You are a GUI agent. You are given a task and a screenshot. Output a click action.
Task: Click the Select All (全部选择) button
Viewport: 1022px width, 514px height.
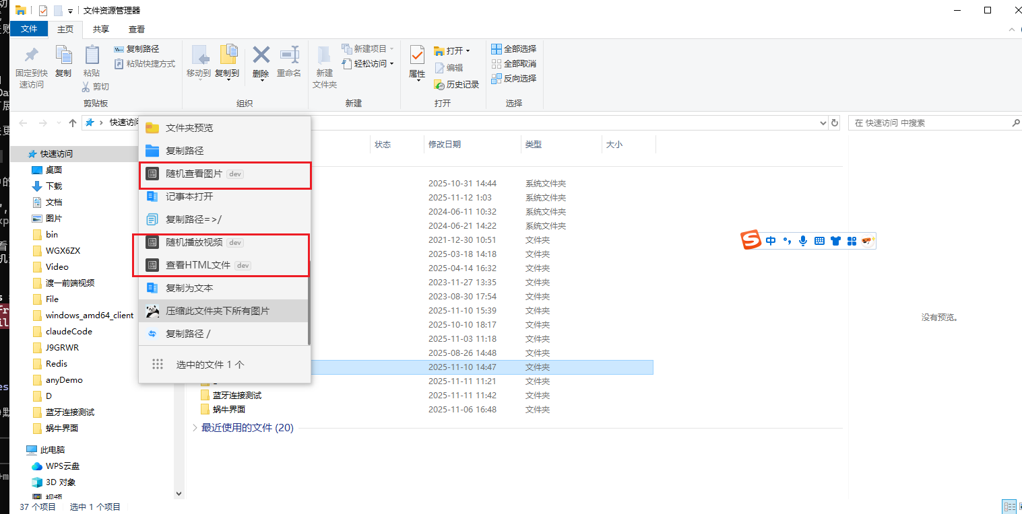point(513,49)
